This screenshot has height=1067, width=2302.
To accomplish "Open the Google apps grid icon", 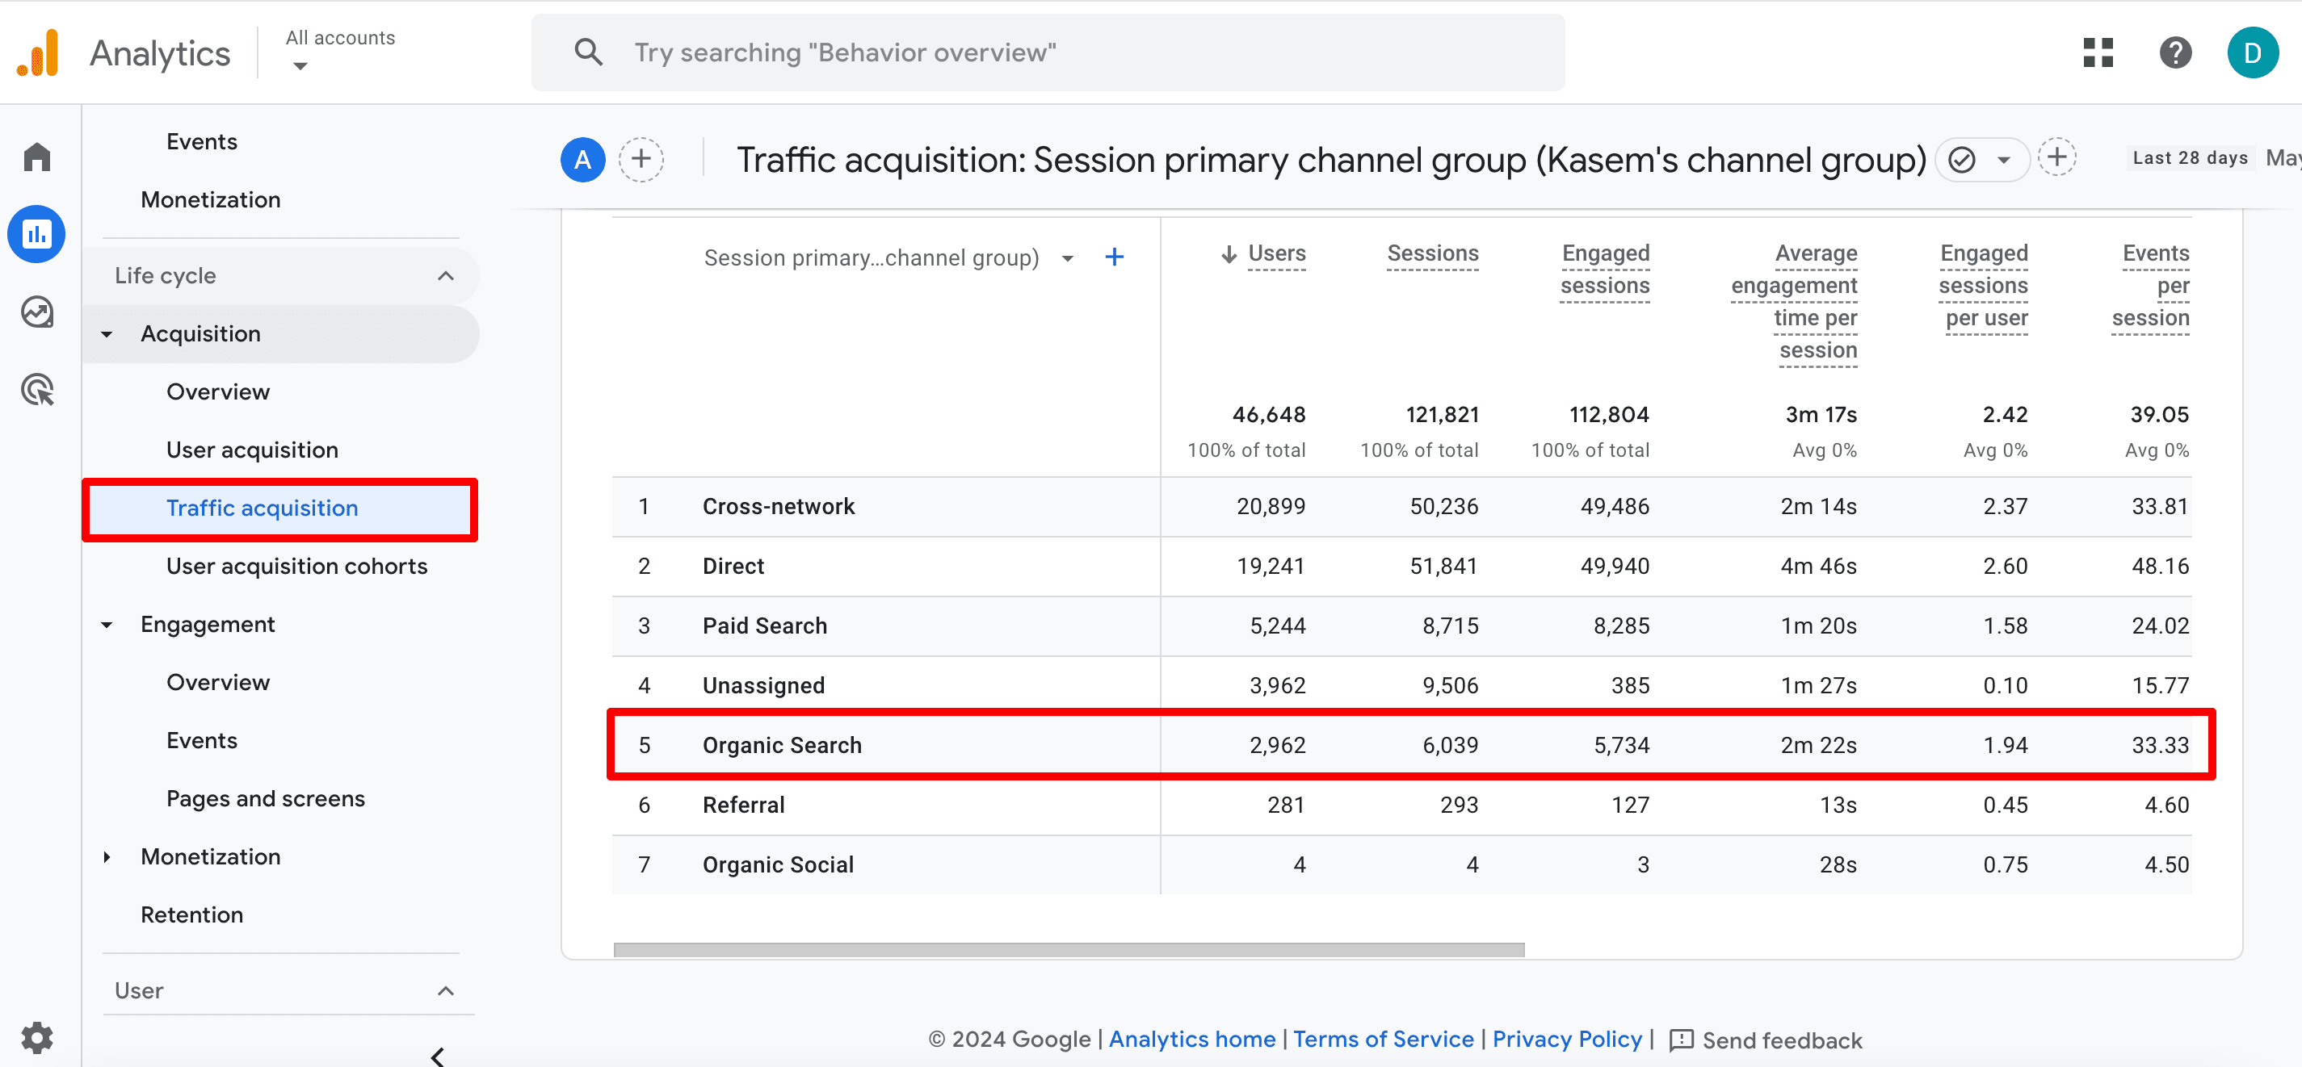I will point(2098,52).
